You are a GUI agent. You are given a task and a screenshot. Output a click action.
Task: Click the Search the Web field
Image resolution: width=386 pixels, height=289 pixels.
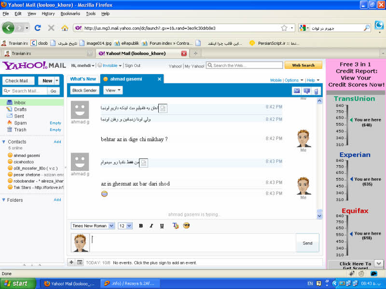(x=244, y=66)
